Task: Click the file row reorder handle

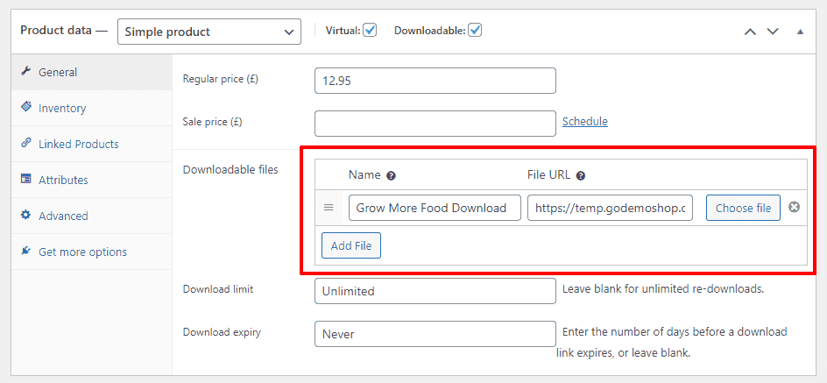Action: click(329, 208)
